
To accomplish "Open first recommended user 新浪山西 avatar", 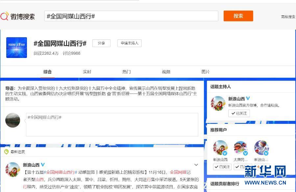I will point(220,148).
